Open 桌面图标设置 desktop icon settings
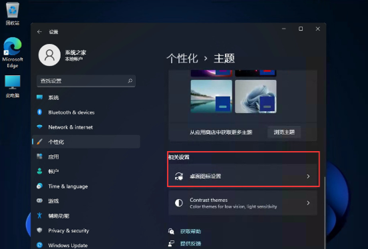368x249 pixels. point(243,176)
